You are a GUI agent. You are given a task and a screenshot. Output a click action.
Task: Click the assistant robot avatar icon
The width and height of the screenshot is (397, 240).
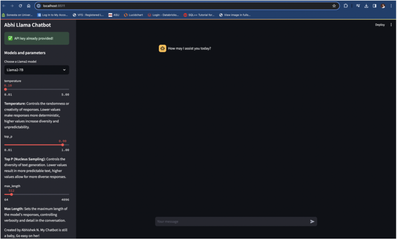pyautogui.click(x=162, y=49)
